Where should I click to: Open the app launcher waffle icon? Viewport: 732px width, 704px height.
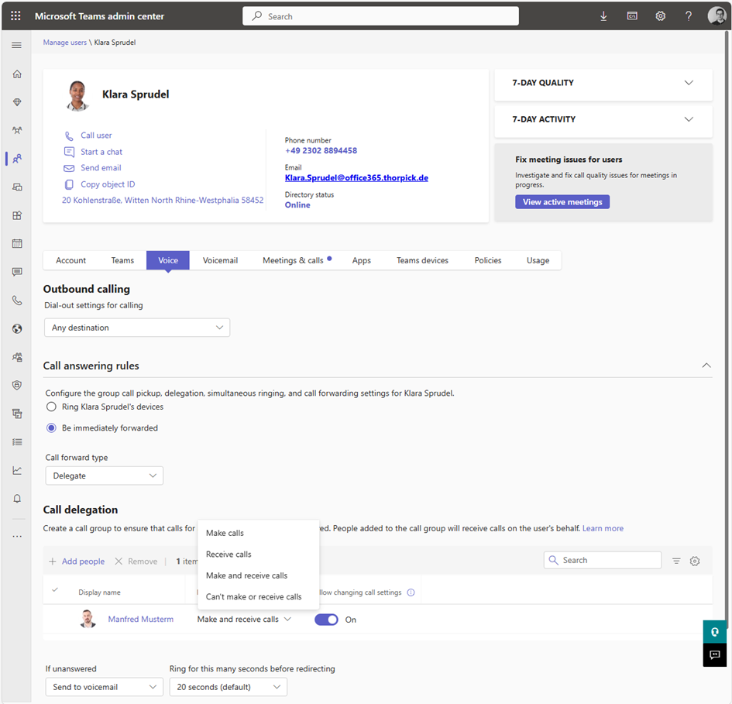point(15,15)
